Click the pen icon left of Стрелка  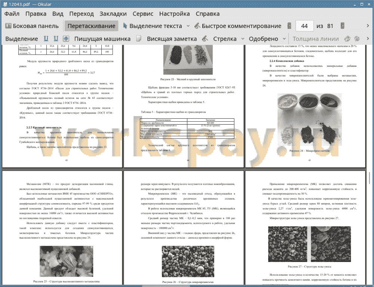click(205, 38)
